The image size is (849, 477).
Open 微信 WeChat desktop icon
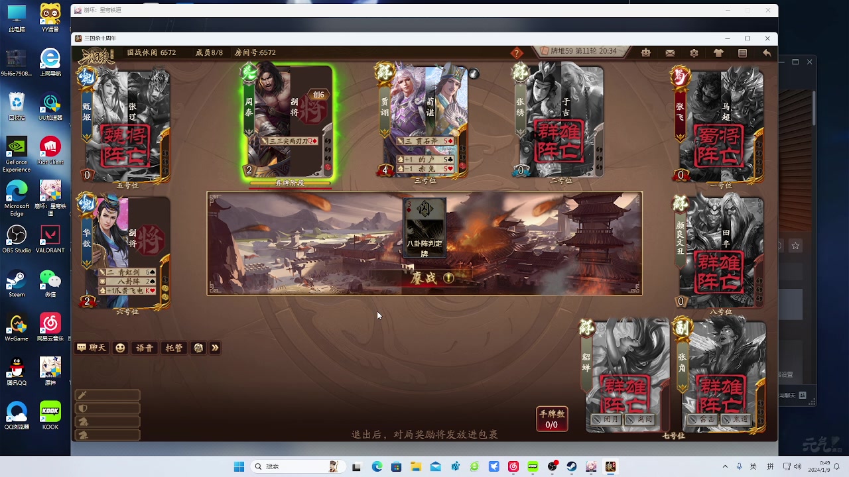(50, 284)
